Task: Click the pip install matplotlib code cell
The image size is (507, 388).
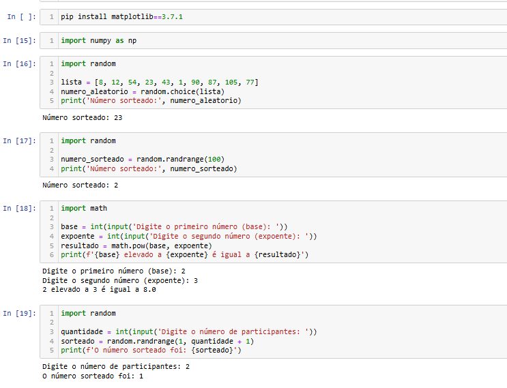Action: [273, 16]
